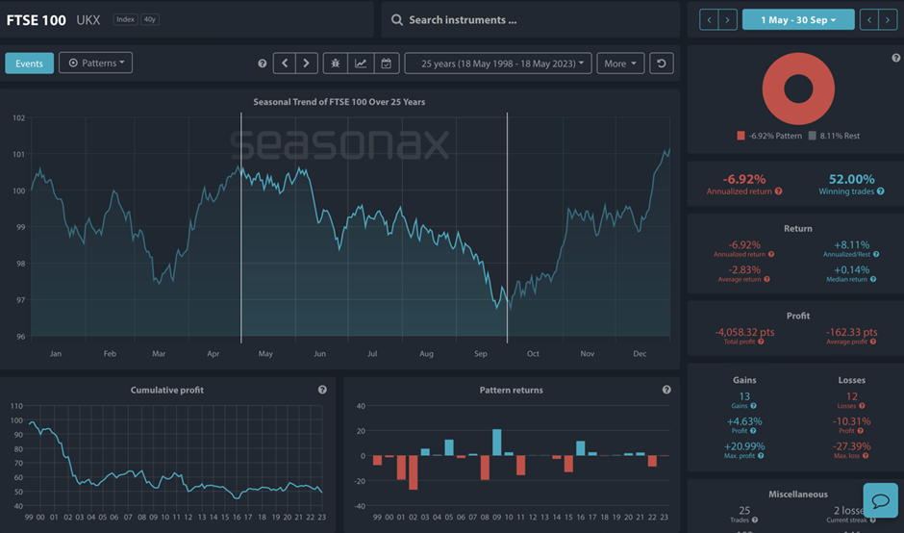Click the Events button
This screenshot has width=904, height=533.
(x=30, y=63)
